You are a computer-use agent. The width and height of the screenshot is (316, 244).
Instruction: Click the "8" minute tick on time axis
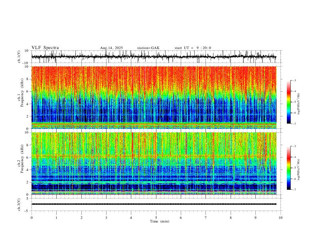(x=231, y=218)
